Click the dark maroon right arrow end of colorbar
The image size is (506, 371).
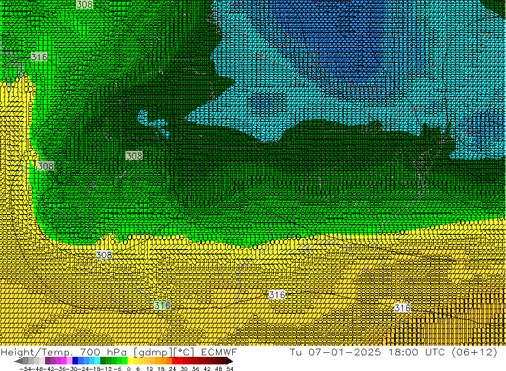click(x=230, y=361)
